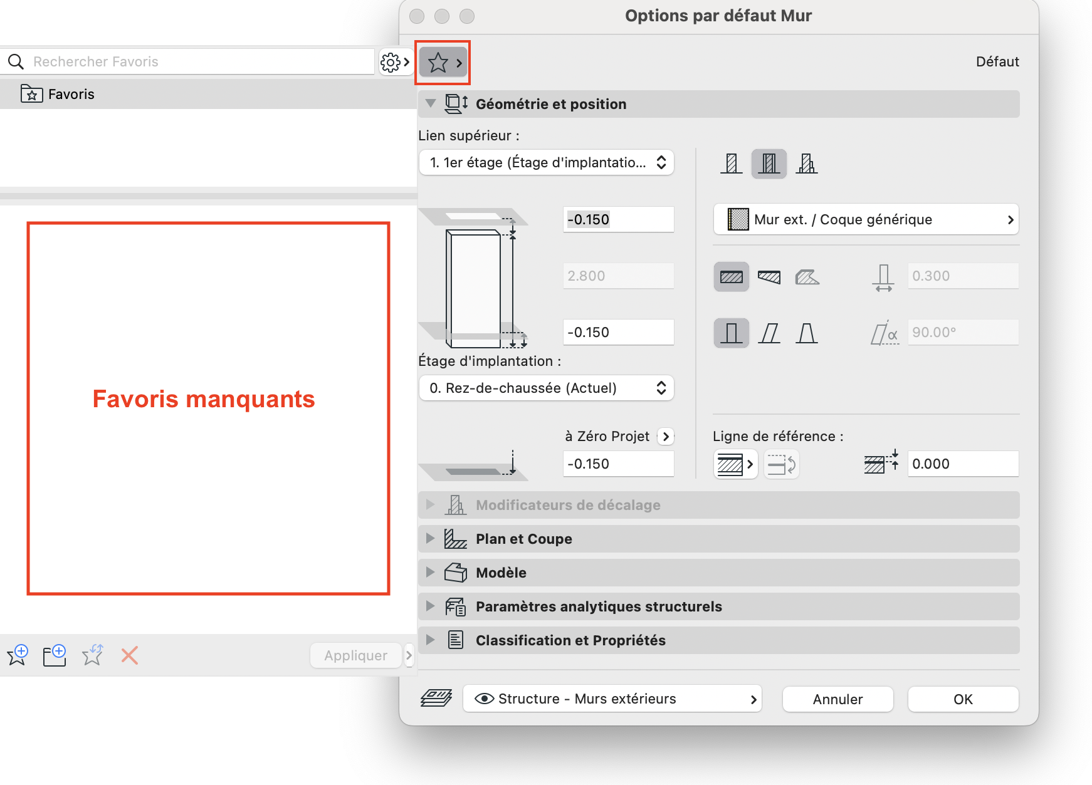The image size is (1092, 785).
Task: Select the complex profile wall structure icon
Action: pyautogui.click(x=807, y=164)
